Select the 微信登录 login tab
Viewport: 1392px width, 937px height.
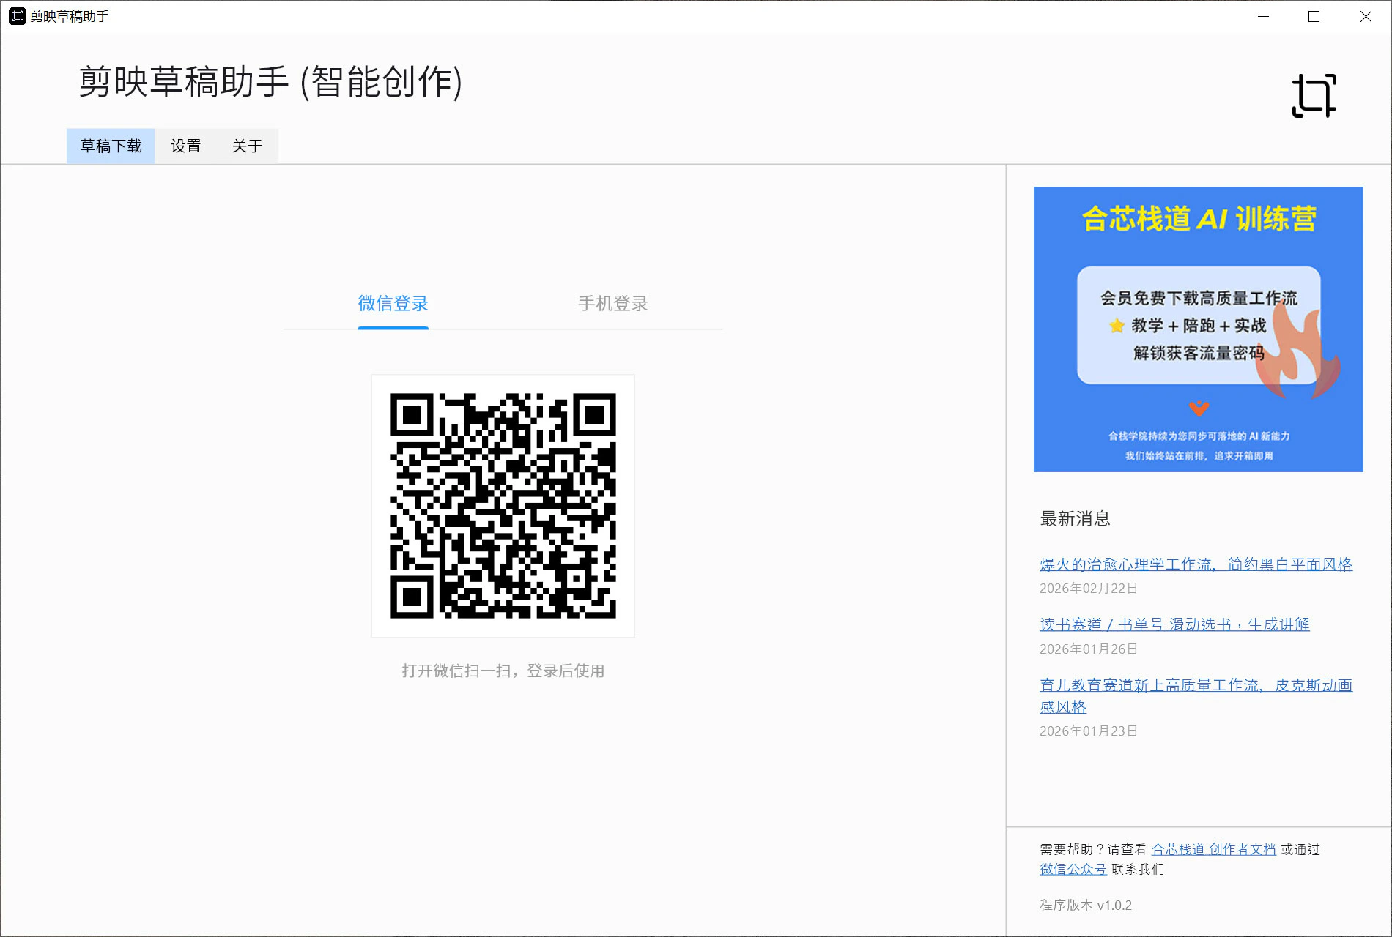pos(393,304)
